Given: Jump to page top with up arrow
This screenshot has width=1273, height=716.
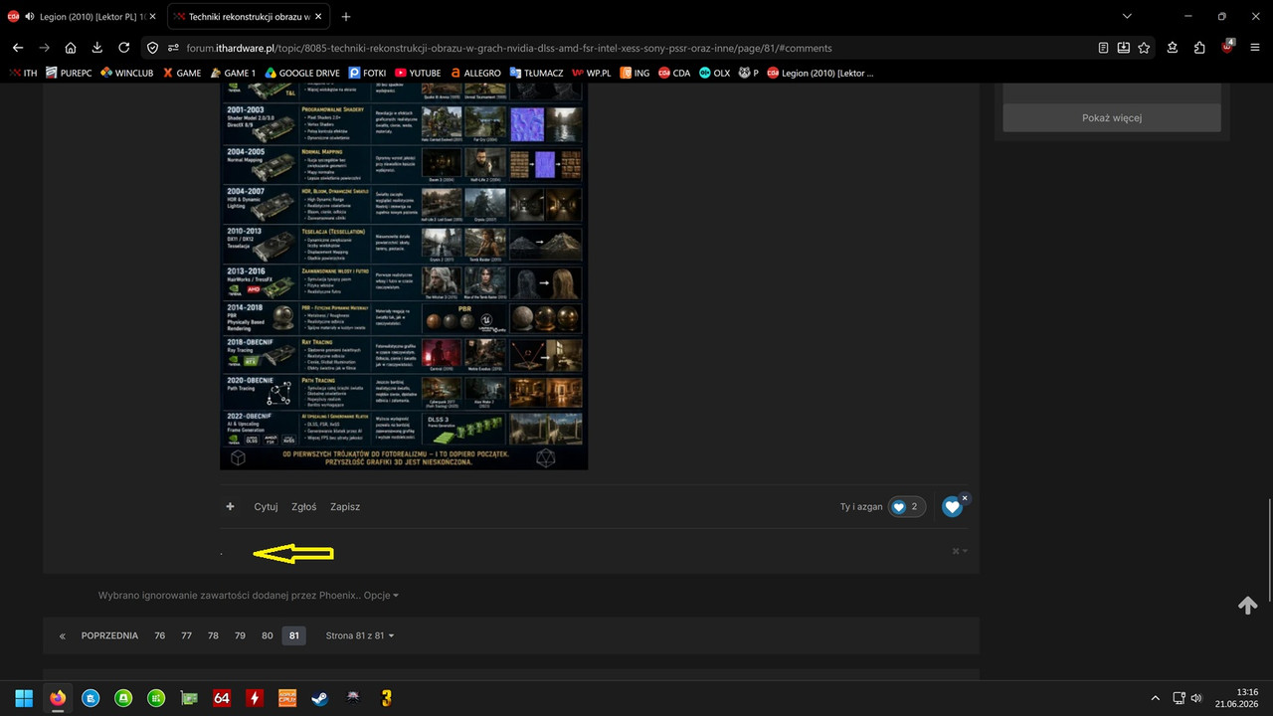Looking at the screenshot, I should [x=1248, y=606].
